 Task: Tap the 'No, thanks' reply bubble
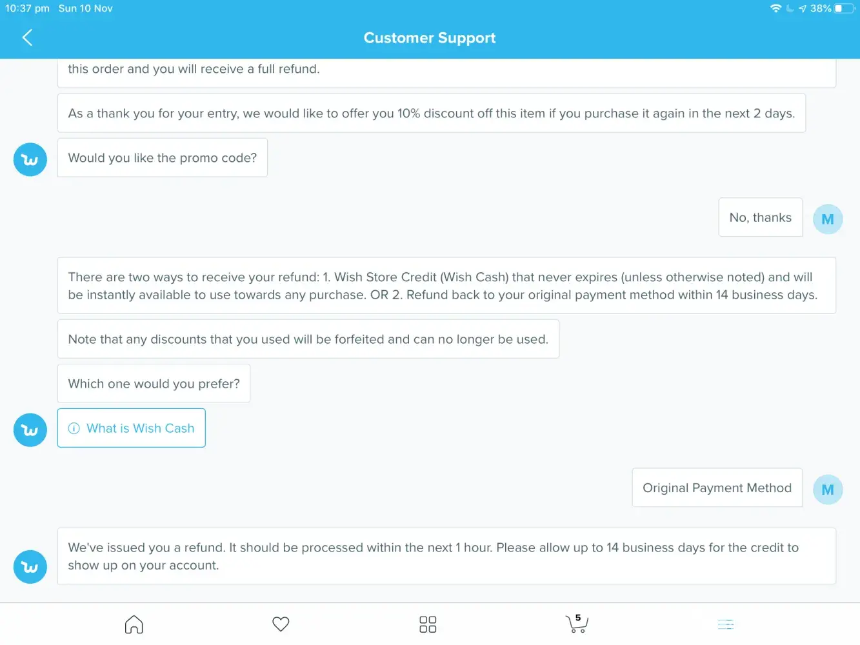point(760,217)
